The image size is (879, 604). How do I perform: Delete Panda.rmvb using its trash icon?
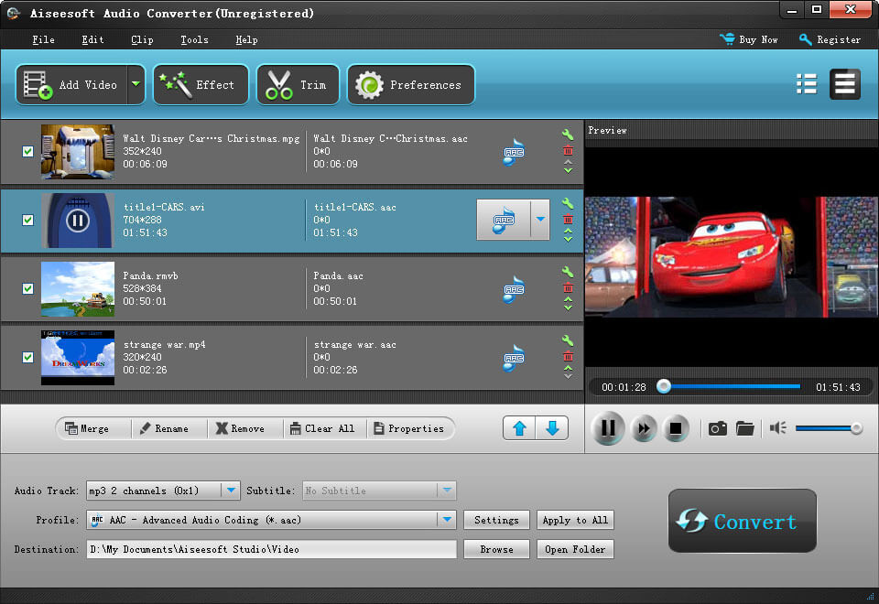tap(568, 288)
